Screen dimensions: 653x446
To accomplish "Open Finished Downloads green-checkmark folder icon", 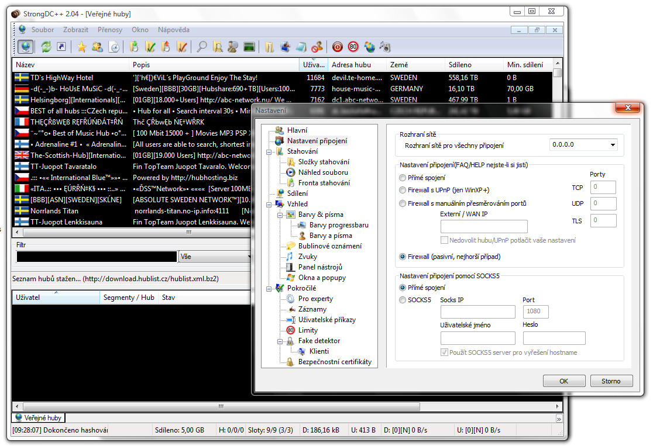I will [x=150, y=47].
